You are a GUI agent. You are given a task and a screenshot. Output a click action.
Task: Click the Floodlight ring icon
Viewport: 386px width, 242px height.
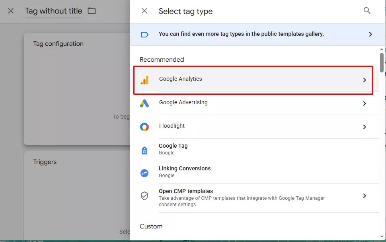pyautogui.click(x=144, y=127)
